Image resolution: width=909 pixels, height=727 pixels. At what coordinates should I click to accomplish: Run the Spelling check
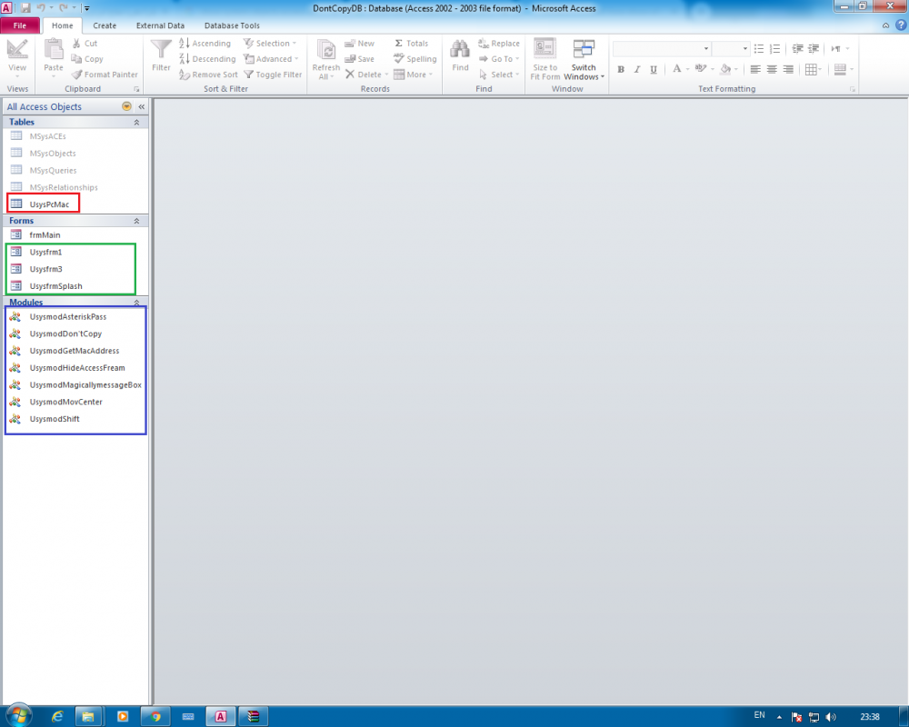[415, 59]
